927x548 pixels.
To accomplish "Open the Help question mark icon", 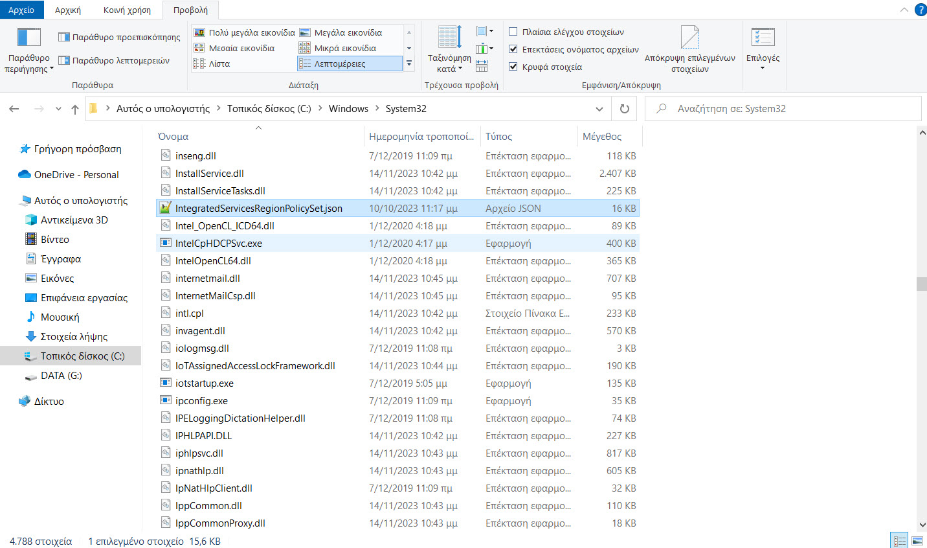I will pyautogui.click(x=920, y=10).
